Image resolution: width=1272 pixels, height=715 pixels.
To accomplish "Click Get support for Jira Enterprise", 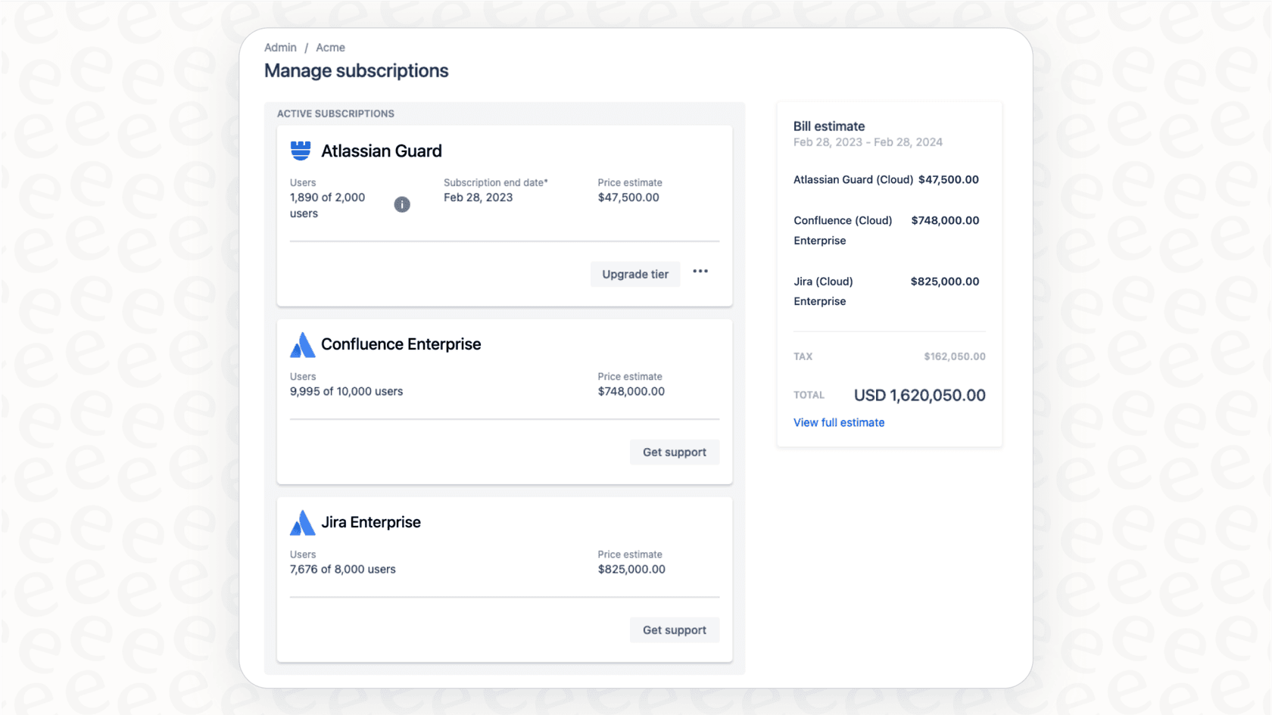I will pyautogui.click(x=674, y=630).
